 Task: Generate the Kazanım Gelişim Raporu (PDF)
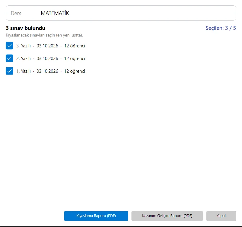coord(167,216)
